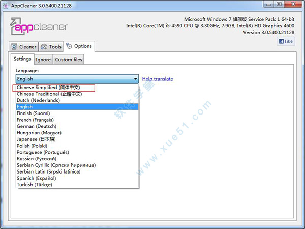Click the Settings sub-tab
The height and width of the screenshot is (229, 305).
click(22, 59)
